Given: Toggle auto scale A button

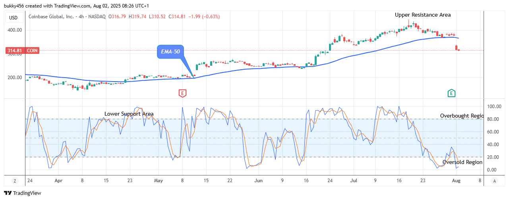Looking at the screenshot, I should tap(494, 181).
